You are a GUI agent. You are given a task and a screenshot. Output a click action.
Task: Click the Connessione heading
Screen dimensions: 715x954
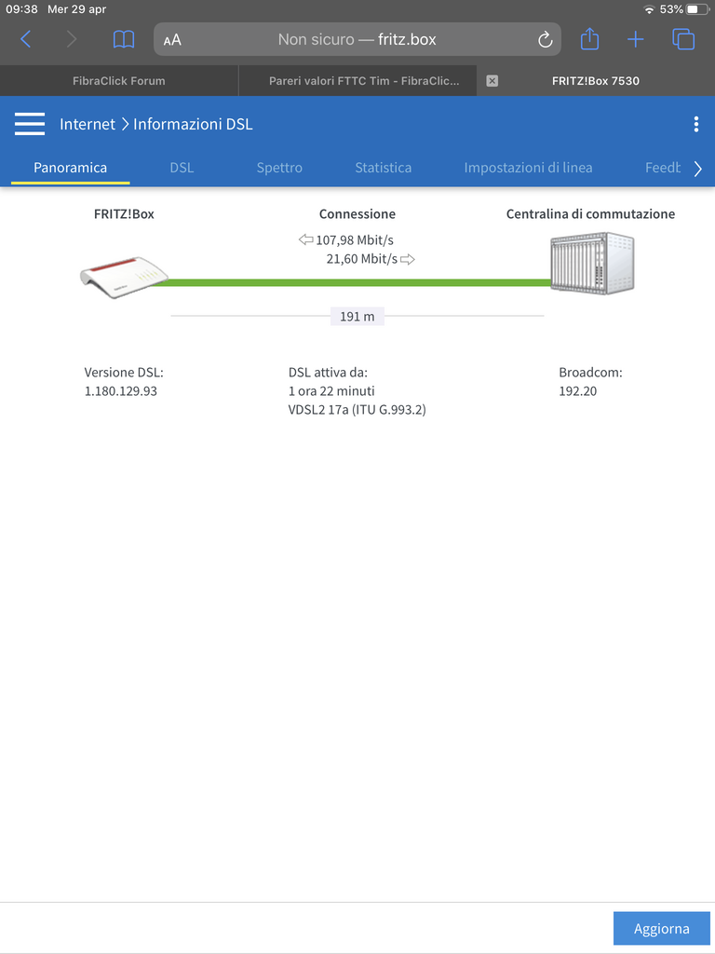(x=357, y=214)
